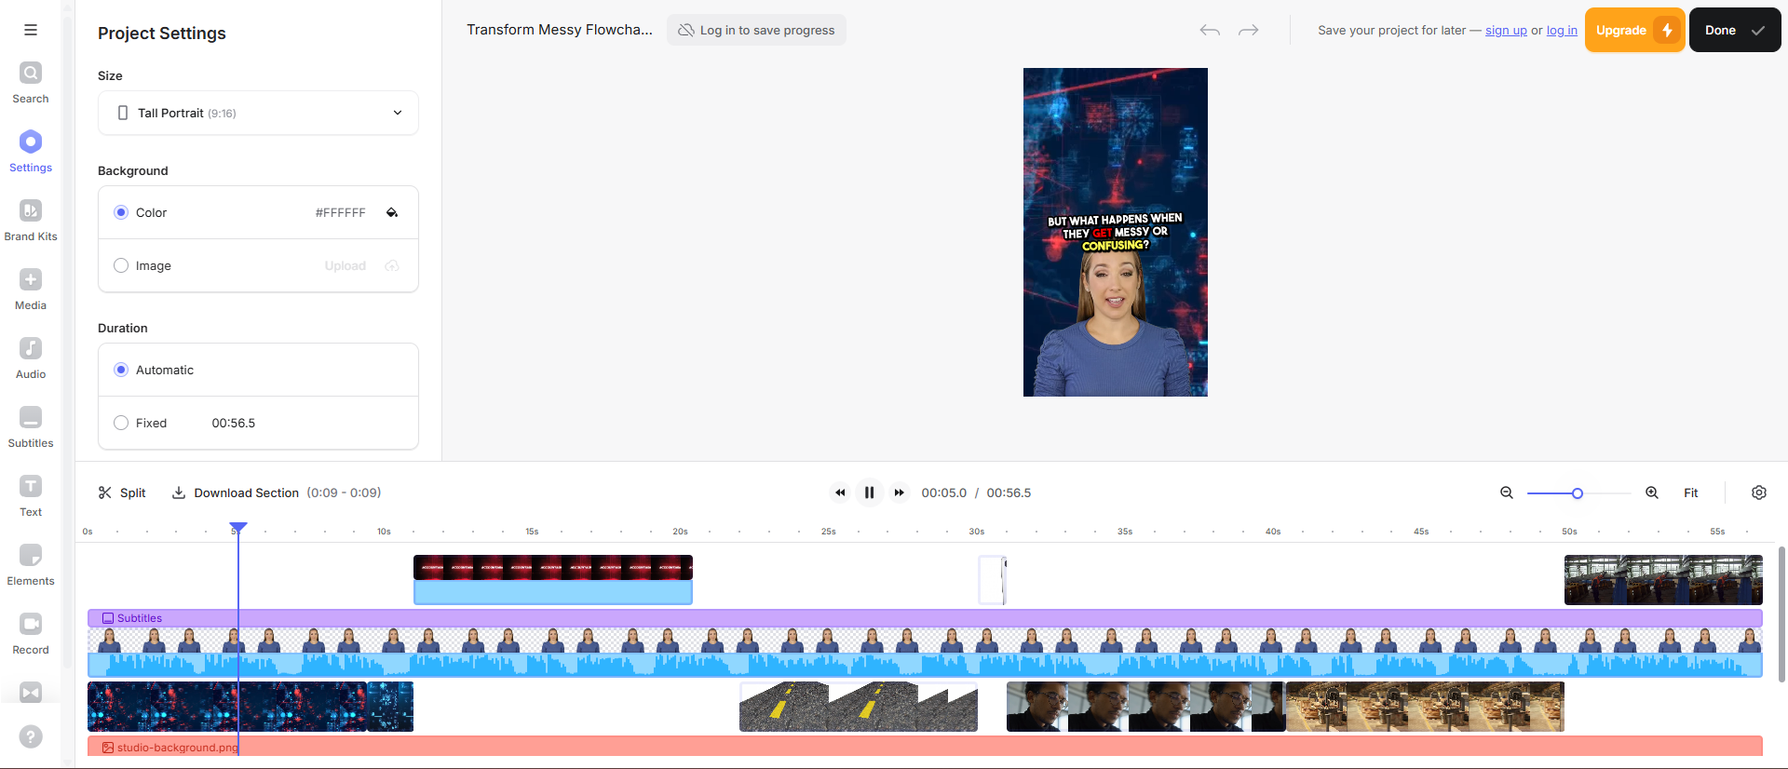Screen dimensions: 1788x769
Task: Click the timeline zoom slider handle
Action: pyautogui.click(x=1578, y=493)
